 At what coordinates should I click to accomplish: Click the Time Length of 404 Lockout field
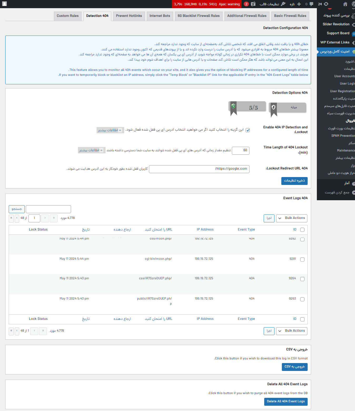(241, 150)
